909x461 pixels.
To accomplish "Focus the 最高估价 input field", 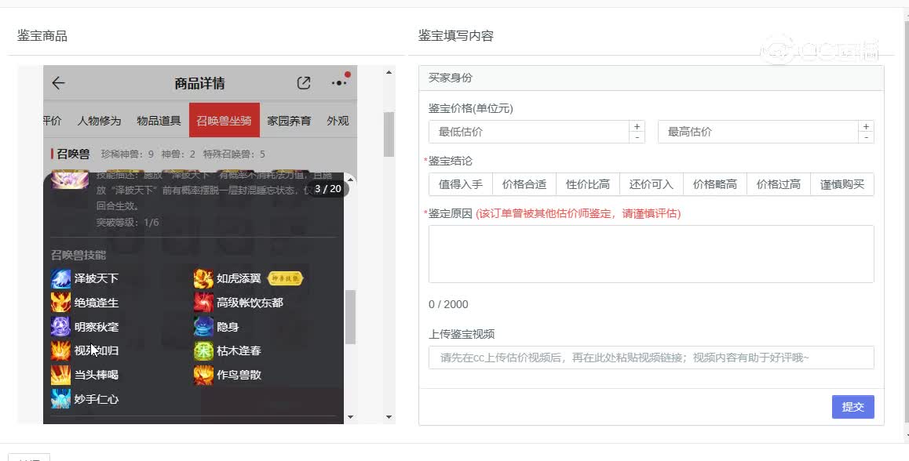I will tap(757, 132).
